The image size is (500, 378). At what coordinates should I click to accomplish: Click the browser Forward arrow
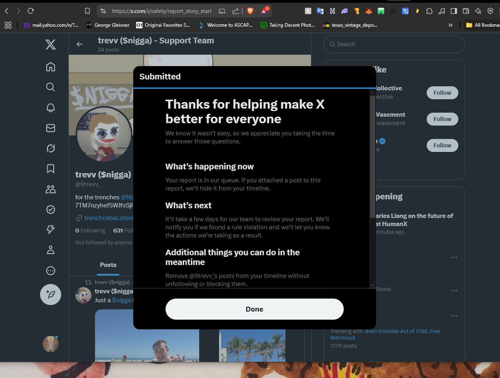[18, 11]
